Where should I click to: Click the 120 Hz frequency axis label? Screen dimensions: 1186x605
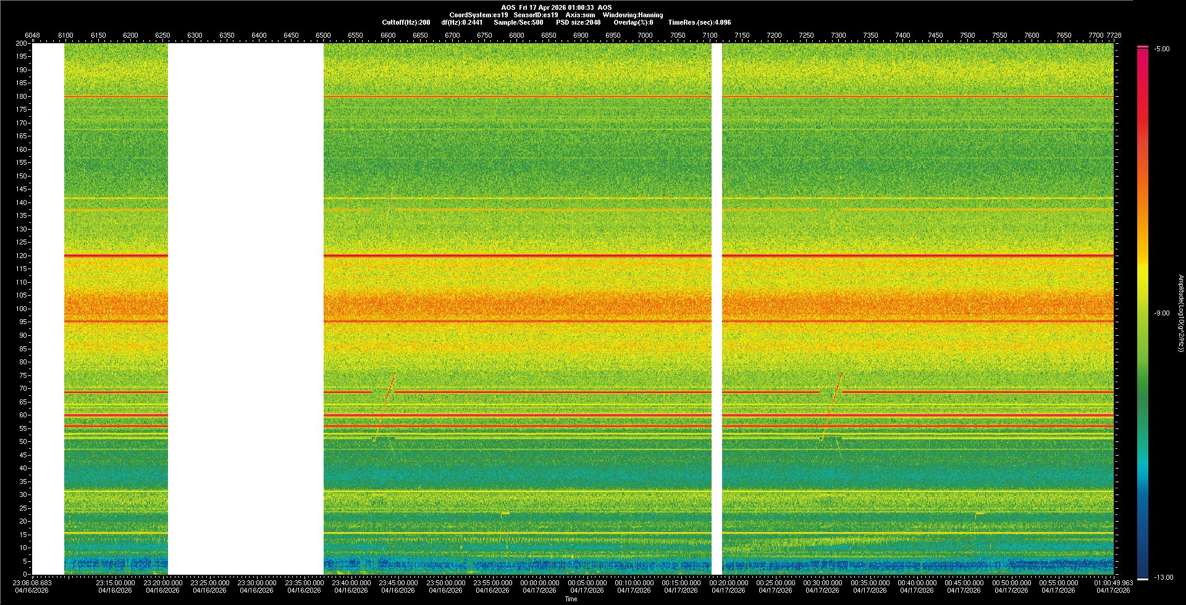(22, 256)
